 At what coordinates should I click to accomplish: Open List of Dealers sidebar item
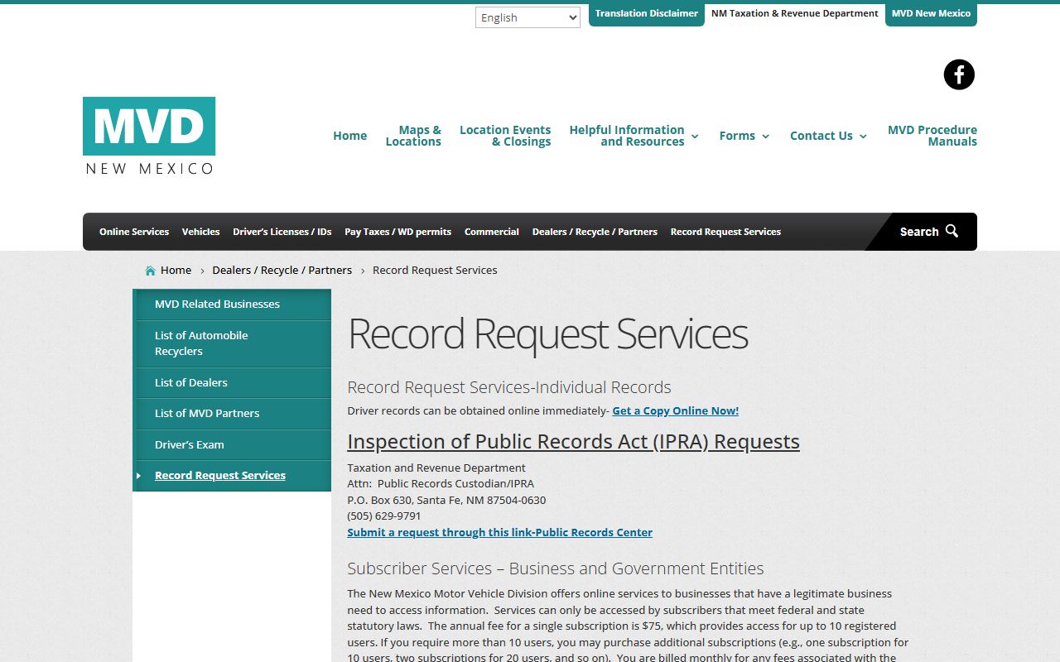tap(232, 382)
